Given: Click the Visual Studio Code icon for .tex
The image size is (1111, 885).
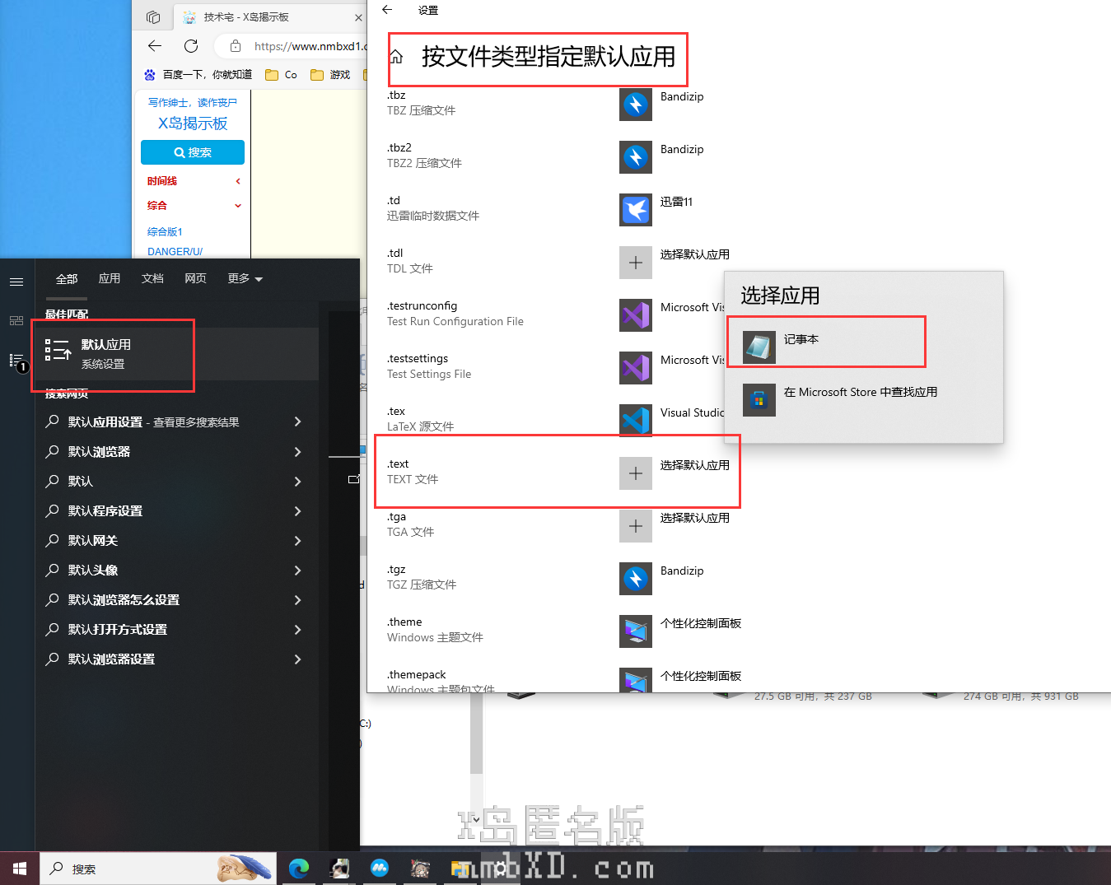Looking at the screenshot, I should (635, 421).
